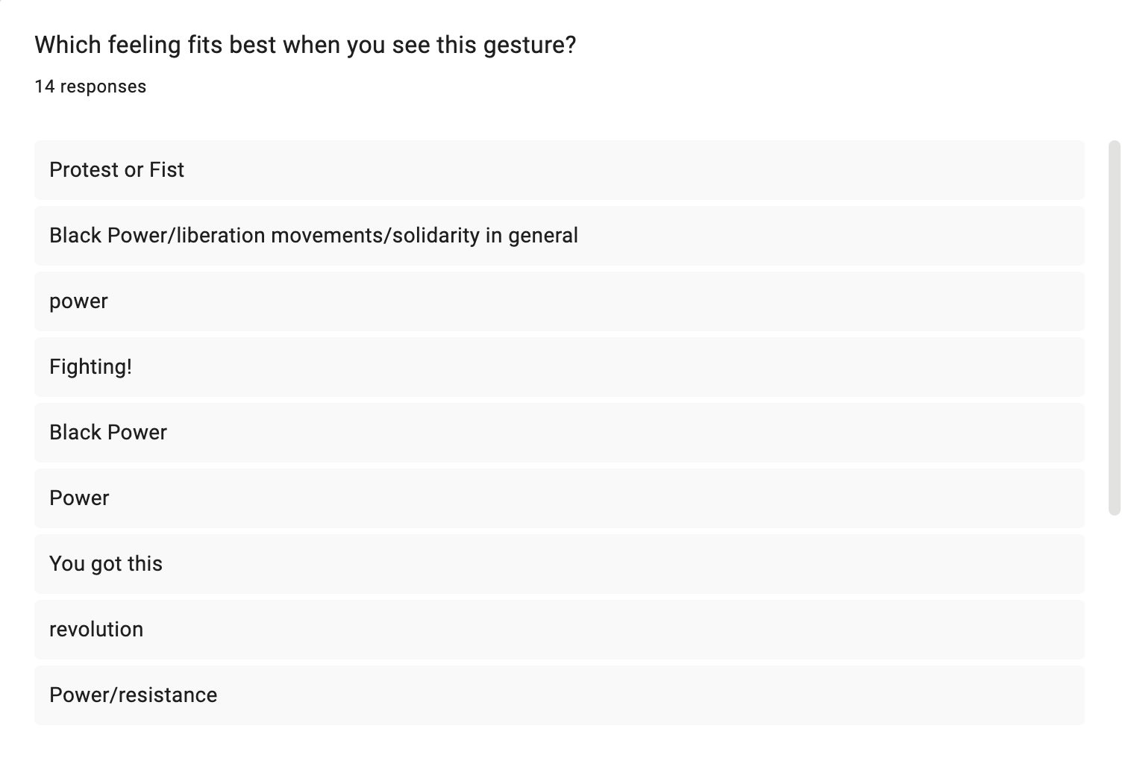Image resolution: width=1137 pixels, height=761 pixels.
Task: Click empty area right of 'revolution' row
Action: [612, 630]
